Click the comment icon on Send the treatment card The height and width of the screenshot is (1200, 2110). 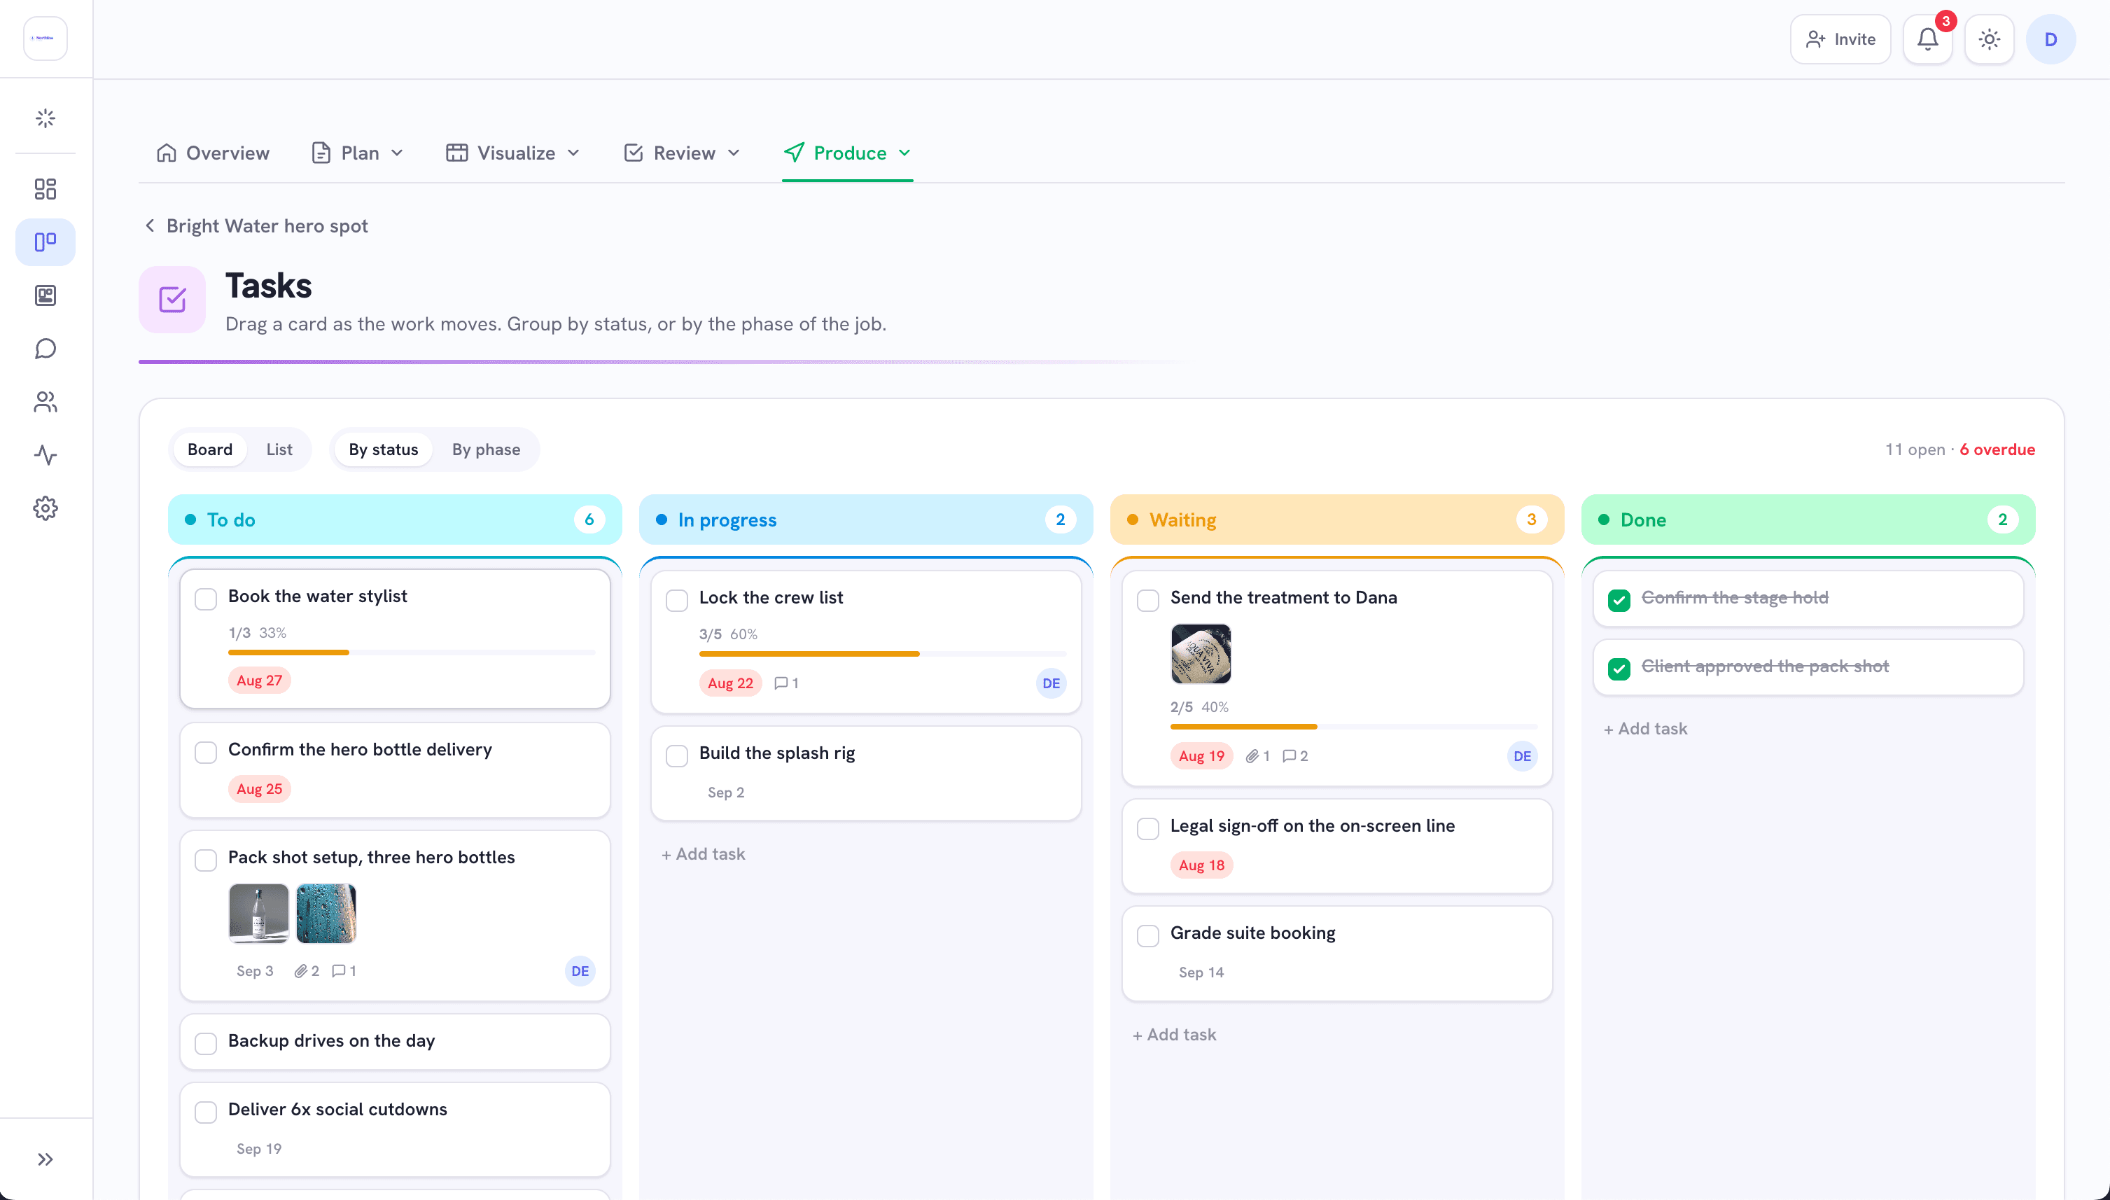coord(1290,755)
